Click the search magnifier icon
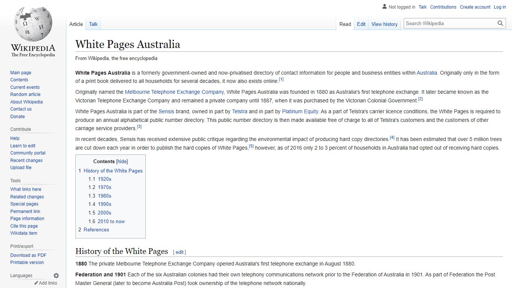Screen dimensions: 512x288 pyautogui.click(x=500, y=23)
